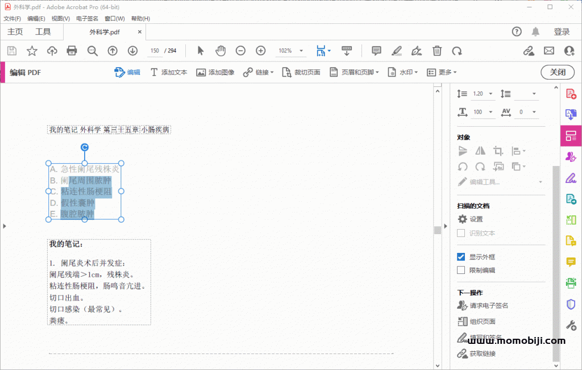The height and width of the screenshot is (370, 582).
Task: Enable the 限制编辑 option
Action: 462,269
